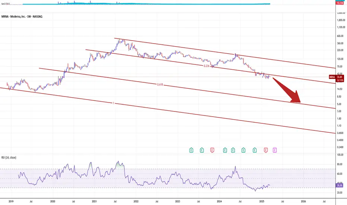Click the 2019 label on time axis
Image resolution: width=347 pixels, height=205 pixels.
pyautogui.click(x=11, y=201)
